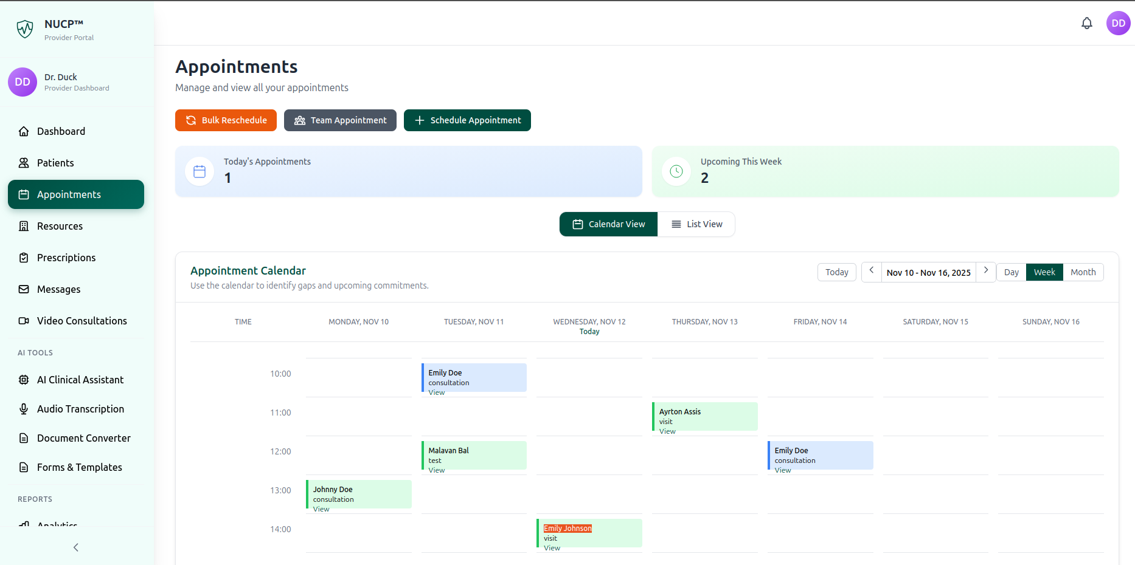Select the Video Consultations camera icon
This screenshot has height=565, width=1135.
pos(23,321)
